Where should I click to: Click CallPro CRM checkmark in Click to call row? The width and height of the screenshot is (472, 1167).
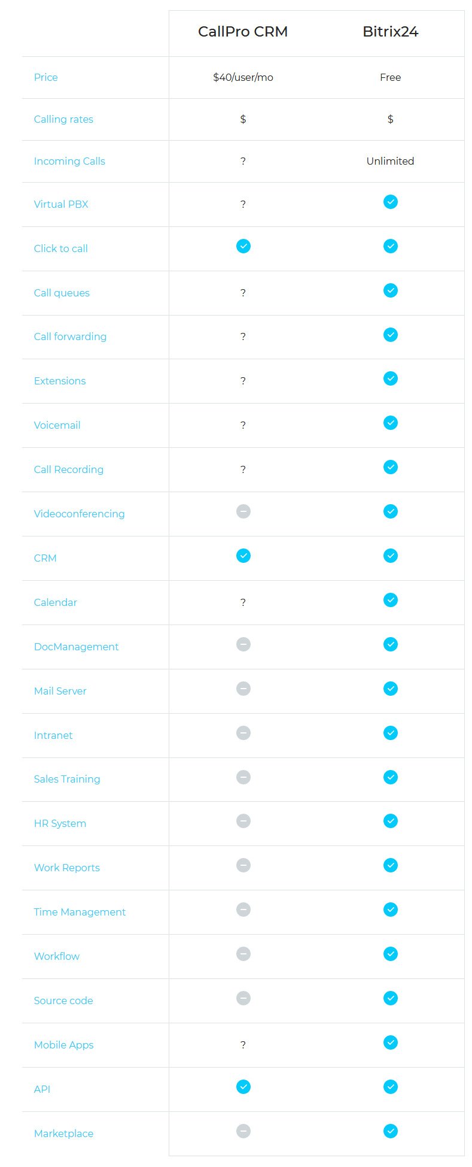243,246
